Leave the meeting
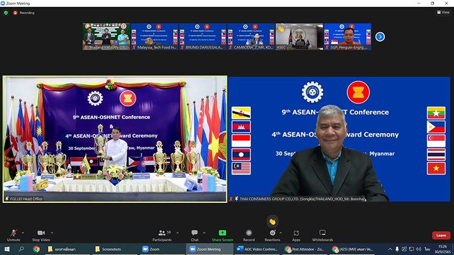 [x=441, y=235]
